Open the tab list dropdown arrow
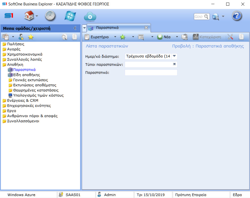The width and height of the screenshot is (250, 198). click(84, 28)
